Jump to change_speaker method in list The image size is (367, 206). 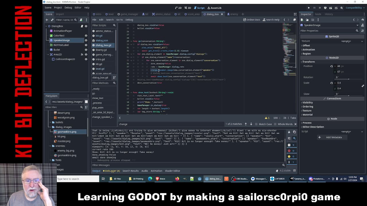[x=103, y=117]
